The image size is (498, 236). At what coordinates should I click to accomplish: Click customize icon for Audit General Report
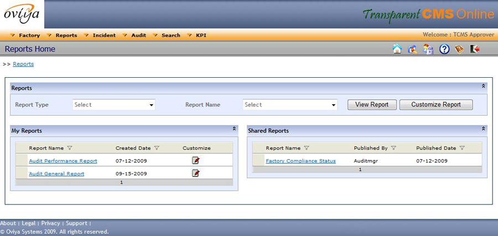coord(195,173)
